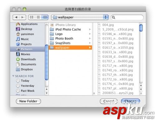Open the iPod Photo Cache folder
The height and width of the screenshot is (121, 156).
pos(71,29)
